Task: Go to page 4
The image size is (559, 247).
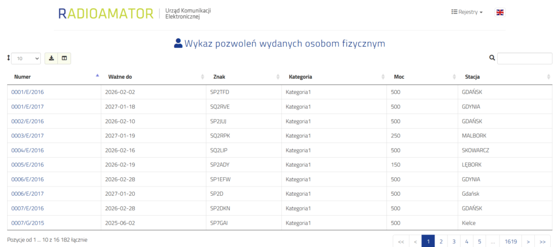Action: tap(467, 242)
